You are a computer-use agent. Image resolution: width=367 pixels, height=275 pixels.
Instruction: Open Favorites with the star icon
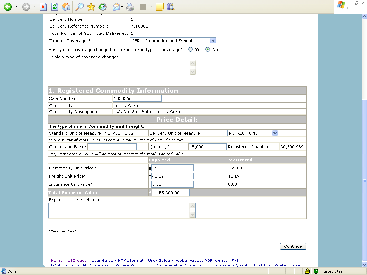tap(91, 7)
